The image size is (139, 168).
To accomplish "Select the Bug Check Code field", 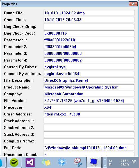I will coord(89,33).
